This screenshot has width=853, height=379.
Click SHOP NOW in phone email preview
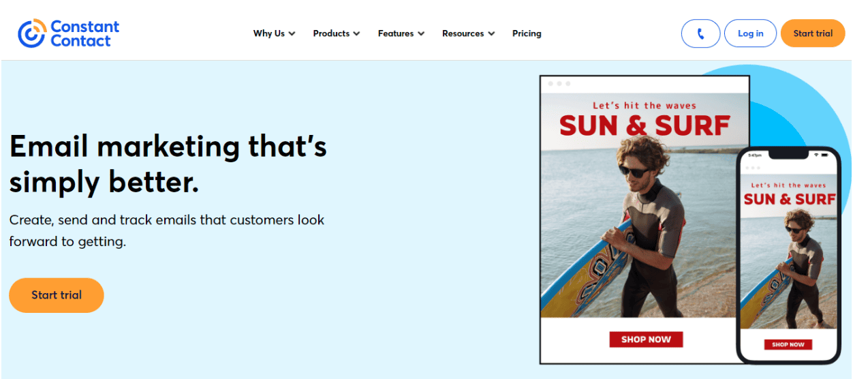point(788,345)
